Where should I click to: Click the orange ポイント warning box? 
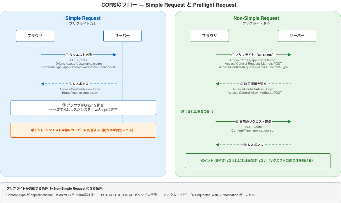tap(83, 130)
